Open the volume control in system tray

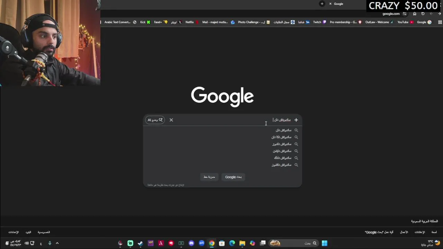[x=27, y=243]
